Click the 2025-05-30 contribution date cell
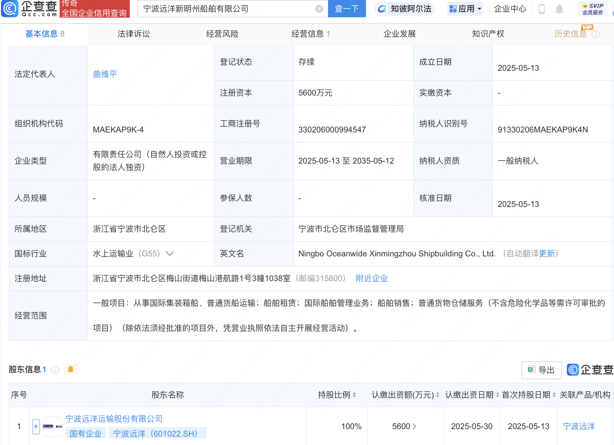The image size is (614, 445). coord(472,426)
